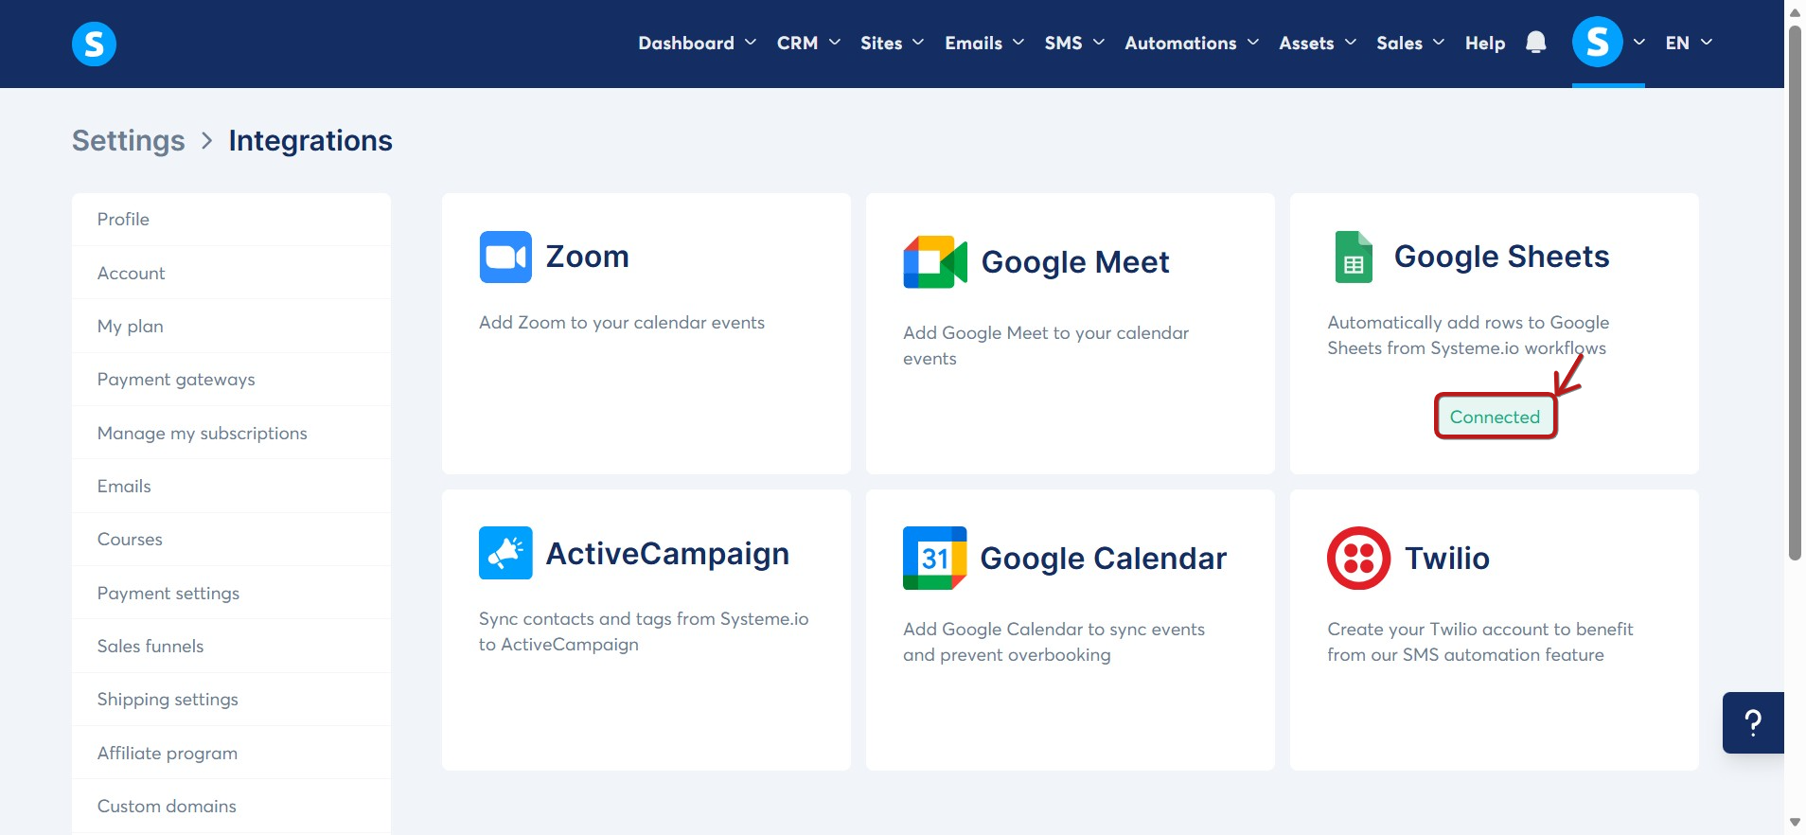The width and height of the screenshot is (1806, 835).
Task: Click the scrollbar up arrow
Action: (x=1795, y=12)
